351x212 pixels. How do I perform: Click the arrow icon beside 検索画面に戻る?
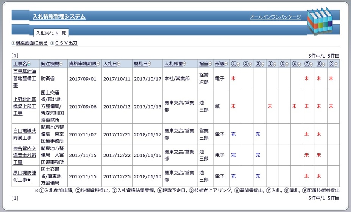(x=13, y=43)
